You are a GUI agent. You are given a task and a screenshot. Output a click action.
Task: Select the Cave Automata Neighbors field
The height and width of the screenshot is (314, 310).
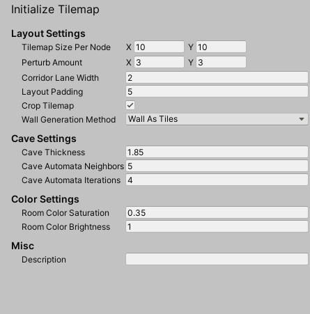coord(217,166)
